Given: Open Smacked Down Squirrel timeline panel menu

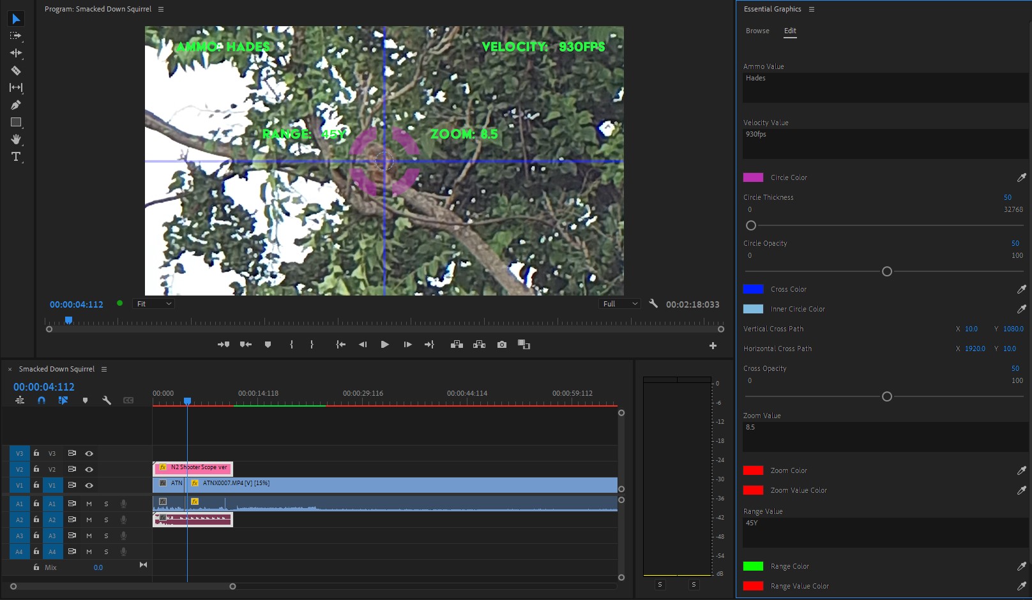Looking at the screenshot, I should [104, 369].
